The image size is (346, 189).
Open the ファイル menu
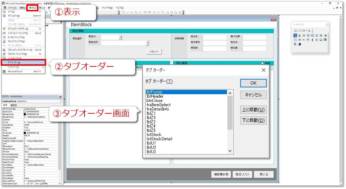pyautogui.click(x=12, y=8)
